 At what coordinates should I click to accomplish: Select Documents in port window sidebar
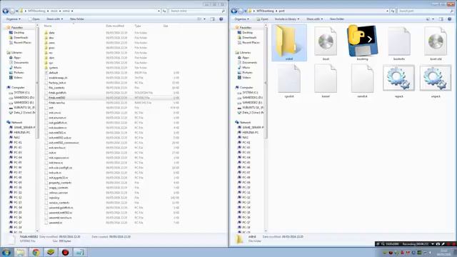tap(249, 63)
